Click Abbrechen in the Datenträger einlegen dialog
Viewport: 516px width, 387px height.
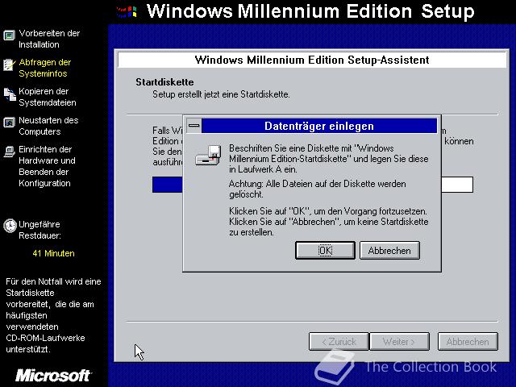click(389, 251)
